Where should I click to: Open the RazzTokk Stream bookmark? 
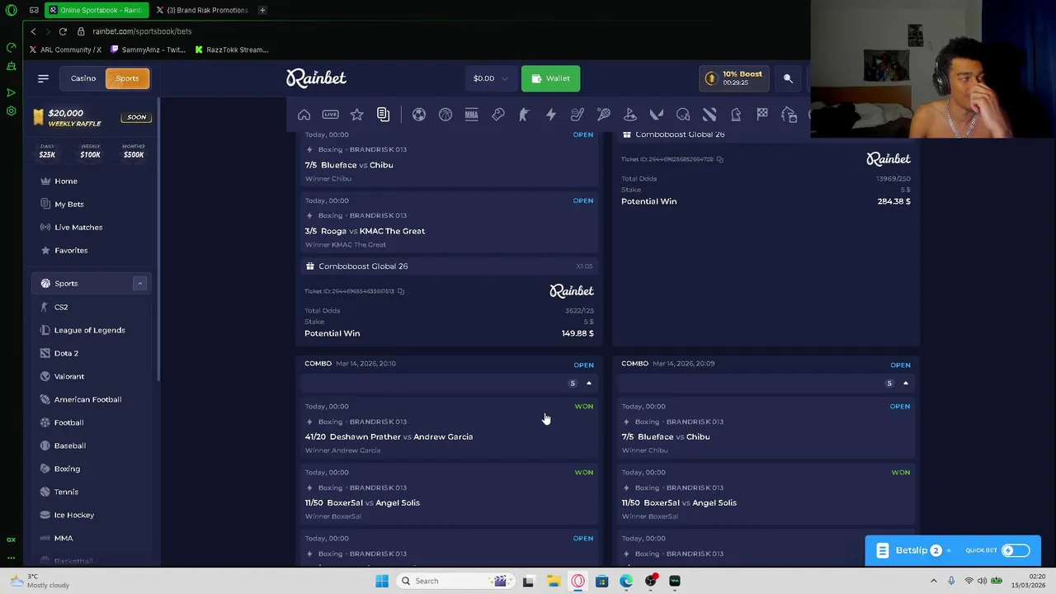[232, 49]
